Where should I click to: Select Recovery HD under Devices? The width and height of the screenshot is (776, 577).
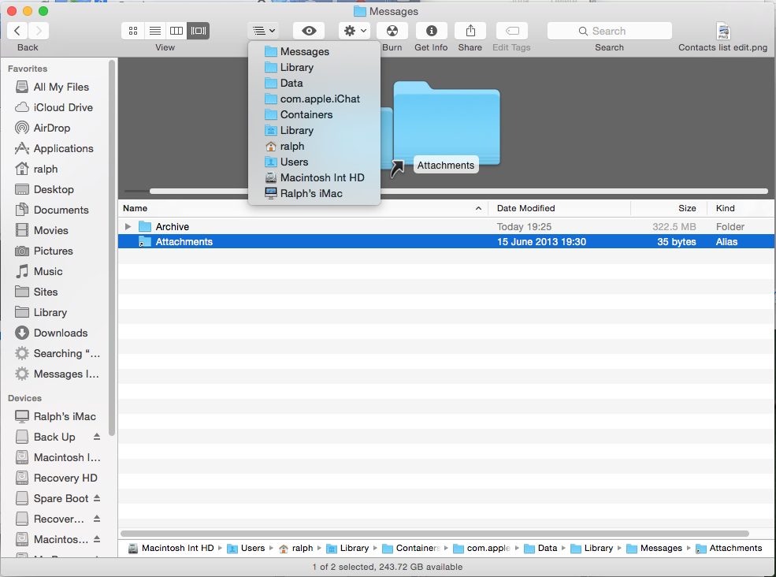click(55, 478)
